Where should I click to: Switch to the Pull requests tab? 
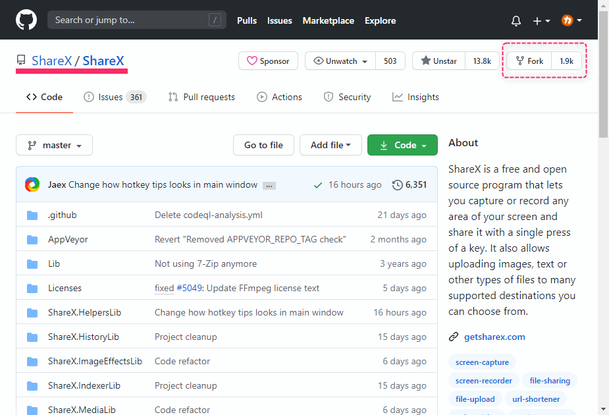201,97
